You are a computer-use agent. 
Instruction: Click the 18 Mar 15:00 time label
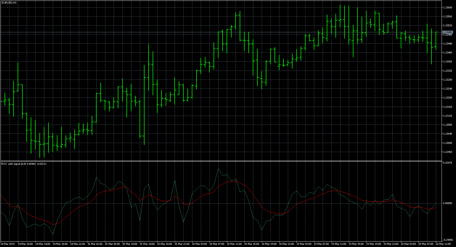252,244
